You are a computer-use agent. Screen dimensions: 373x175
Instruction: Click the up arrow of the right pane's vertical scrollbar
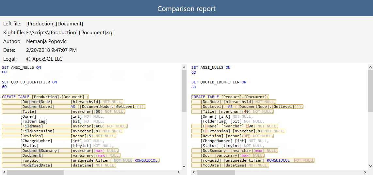(x=370, y=67)
